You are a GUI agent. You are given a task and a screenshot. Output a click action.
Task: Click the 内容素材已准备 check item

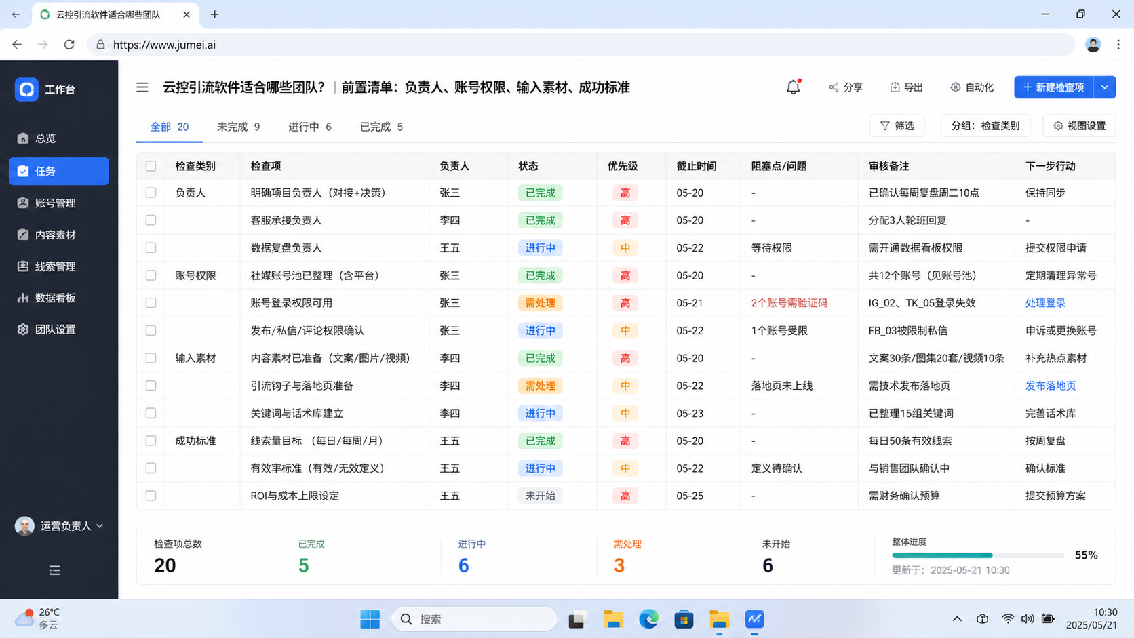pos(330,358)
